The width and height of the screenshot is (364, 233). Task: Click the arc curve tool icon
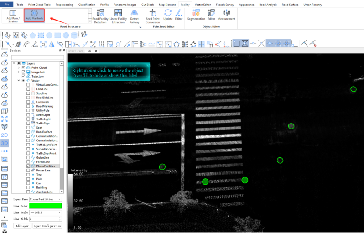(26, 44)
